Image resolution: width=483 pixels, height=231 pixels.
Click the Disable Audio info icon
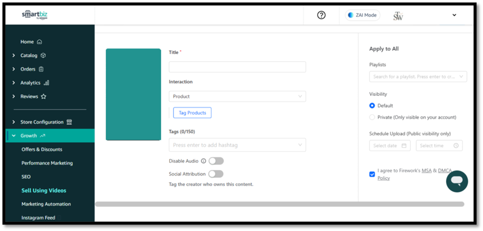coord(203,161)
